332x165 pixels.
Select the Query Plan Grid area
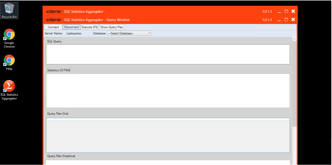tap(168, 135)
